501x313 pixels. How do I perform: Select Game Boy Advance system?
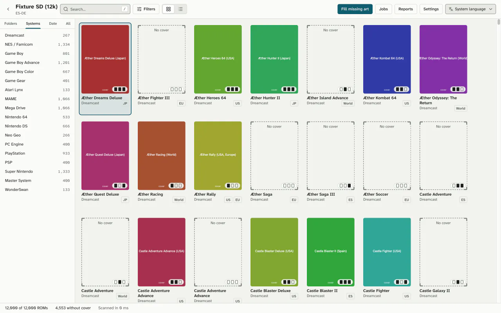coord(37,63)
